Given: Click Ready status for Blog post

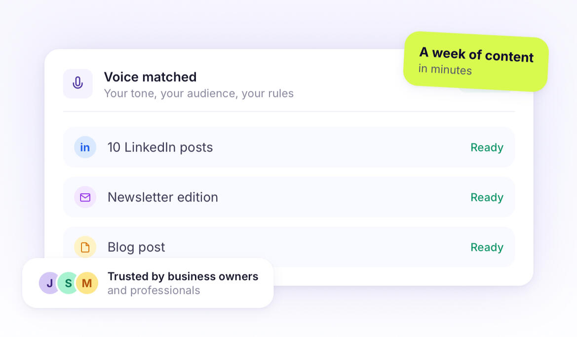Looking at the screenshot, I should (487, 247).
